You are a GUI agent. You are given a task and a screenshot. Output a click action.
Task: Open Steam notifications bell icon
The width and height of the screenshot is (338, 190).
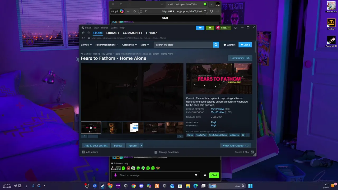(210, 28)
